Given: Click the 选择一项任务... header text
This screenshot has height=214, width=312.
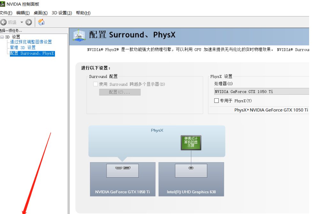Looking at the screenshot, I should tap(11, 30).
